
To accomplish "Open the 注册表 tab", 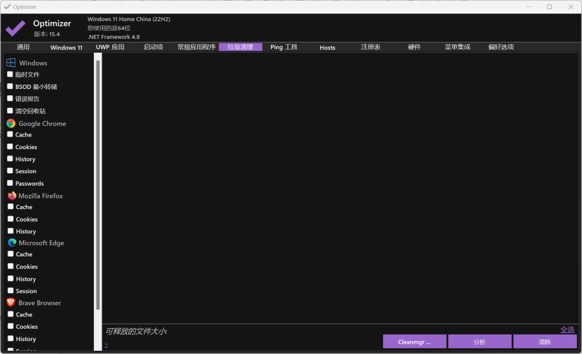I will point(371,47).
